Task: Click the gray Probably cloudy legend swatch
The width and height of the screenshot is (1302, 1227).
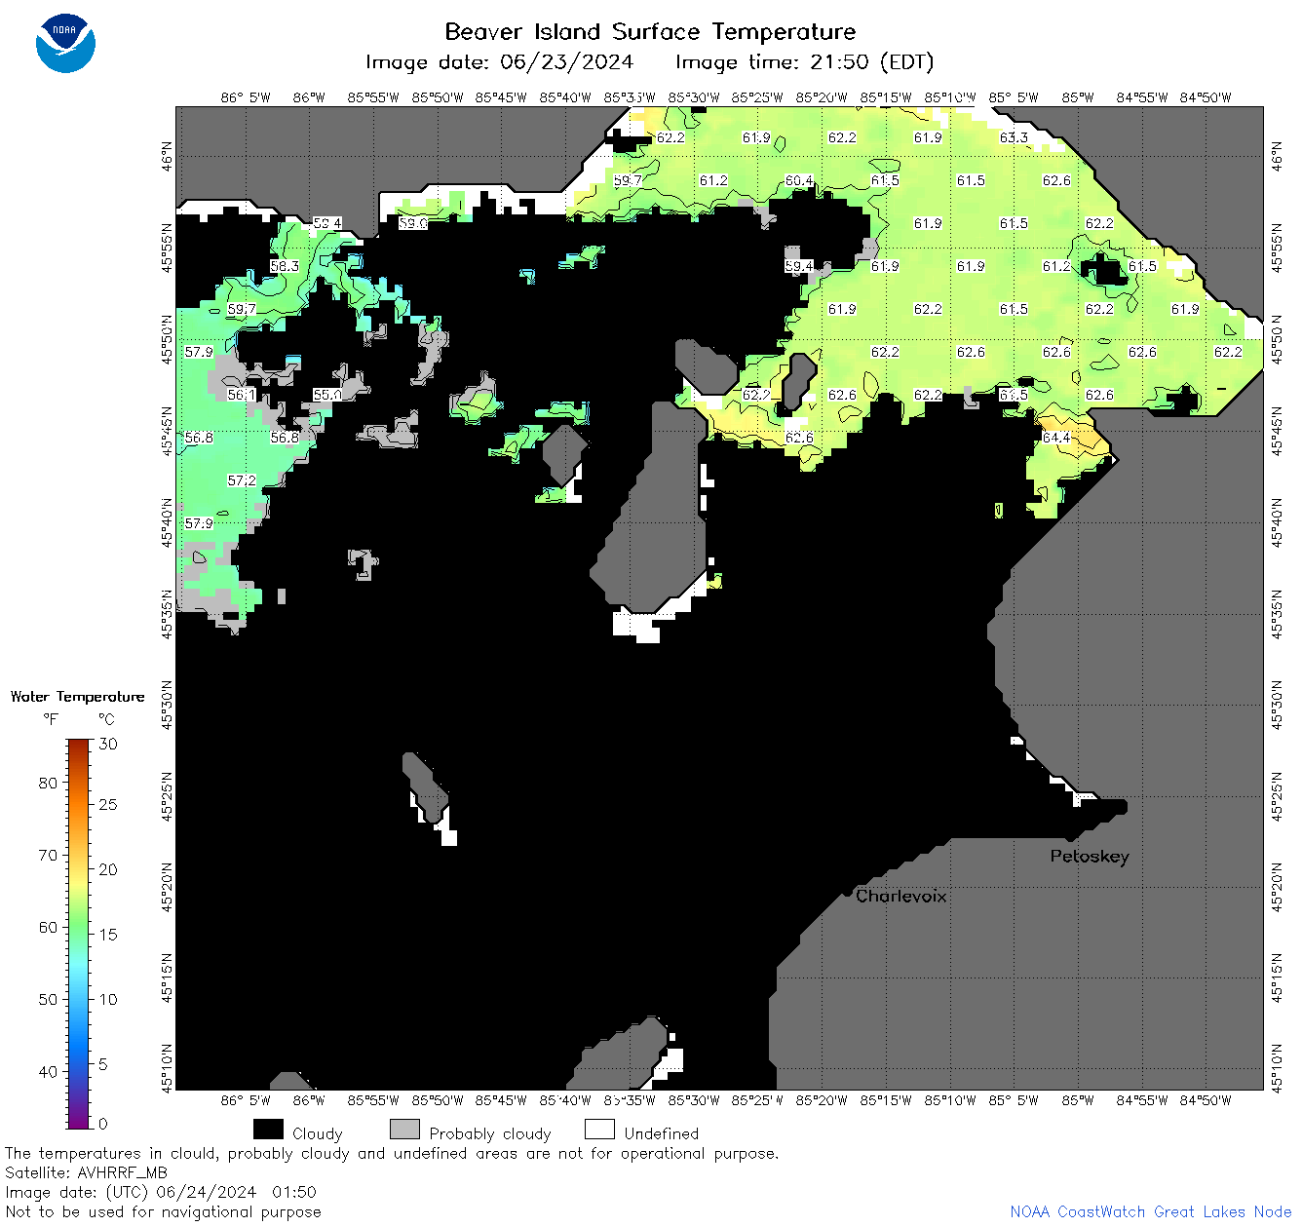Action: (404, 1130)
